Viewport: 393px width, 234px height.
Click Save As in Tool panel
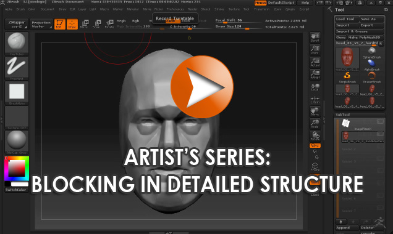[372, 19]
